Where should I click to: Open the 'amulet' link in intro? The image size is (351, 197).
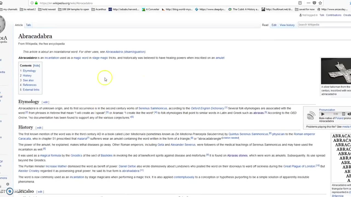(220, 58)
